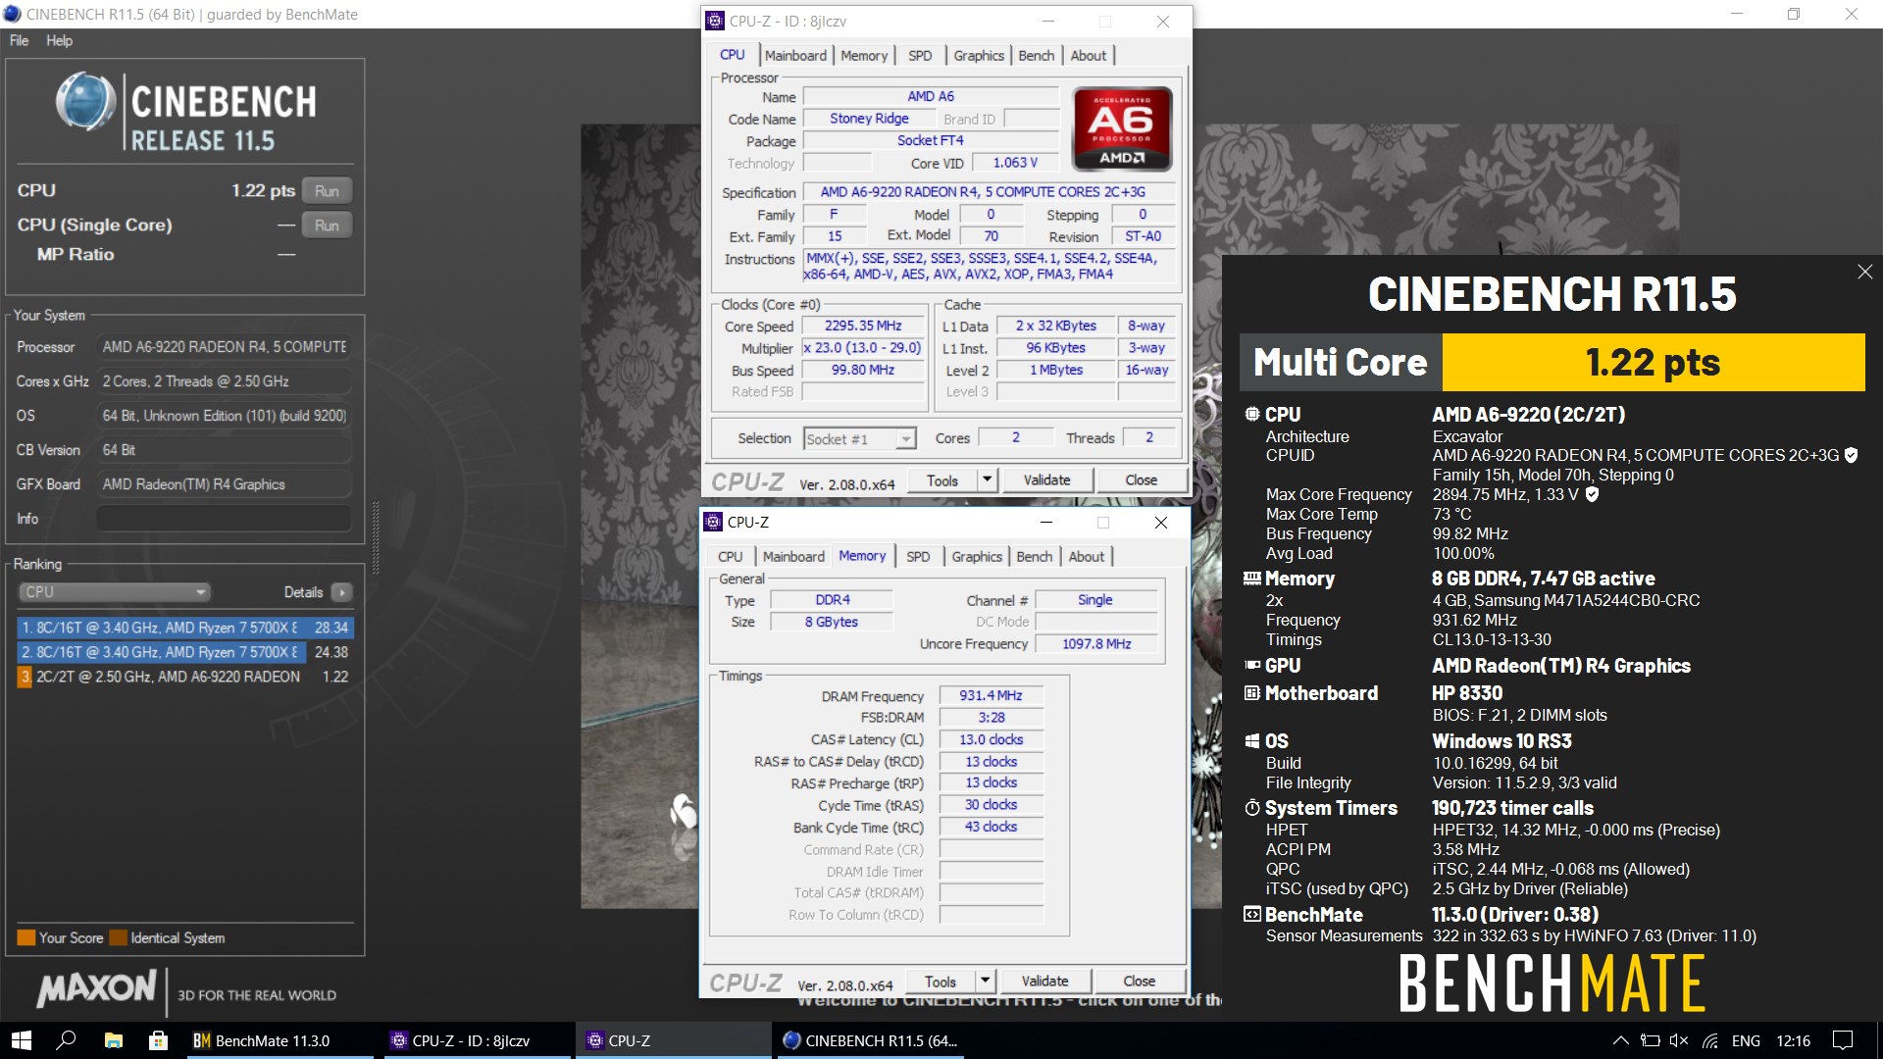The width and height of the screenshot is (1883, 1059).
Task: Switch to SPD tab in upper CPU-Z window
Action: pos(920,56)
